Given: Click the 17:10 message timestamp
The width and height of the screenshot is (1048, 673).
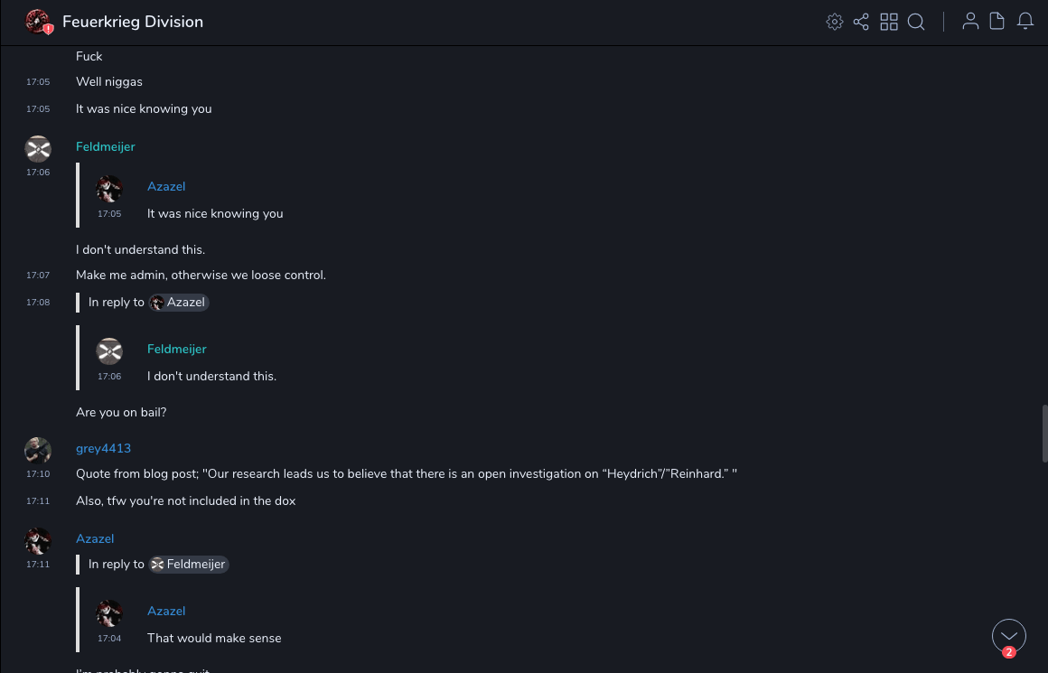Looking at the screenshot, I should 38,473.
